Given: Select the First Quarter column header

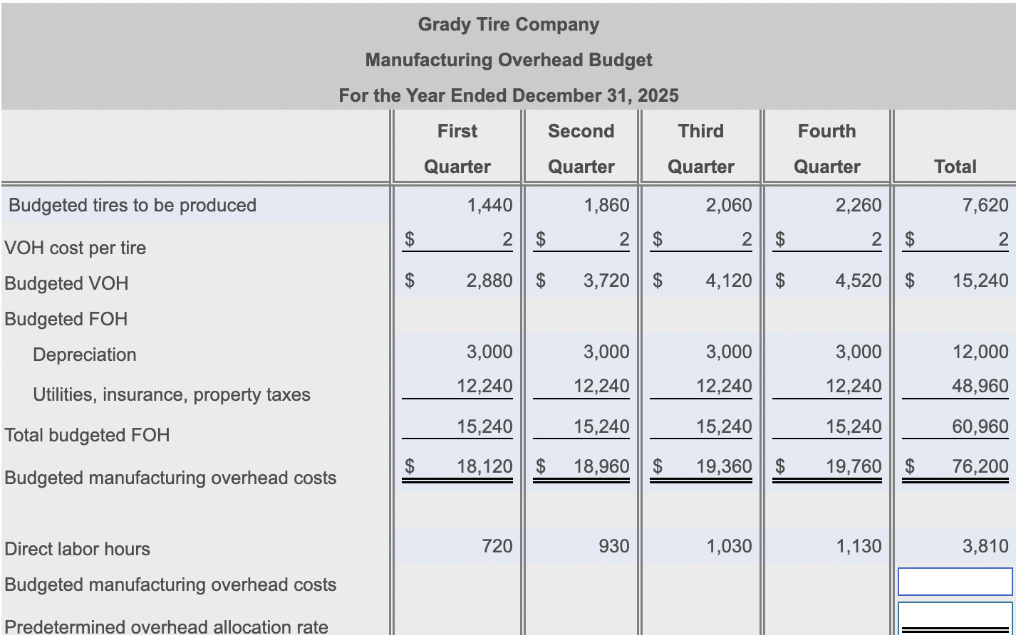Looking at the screenshot, I should pos(457,148).
